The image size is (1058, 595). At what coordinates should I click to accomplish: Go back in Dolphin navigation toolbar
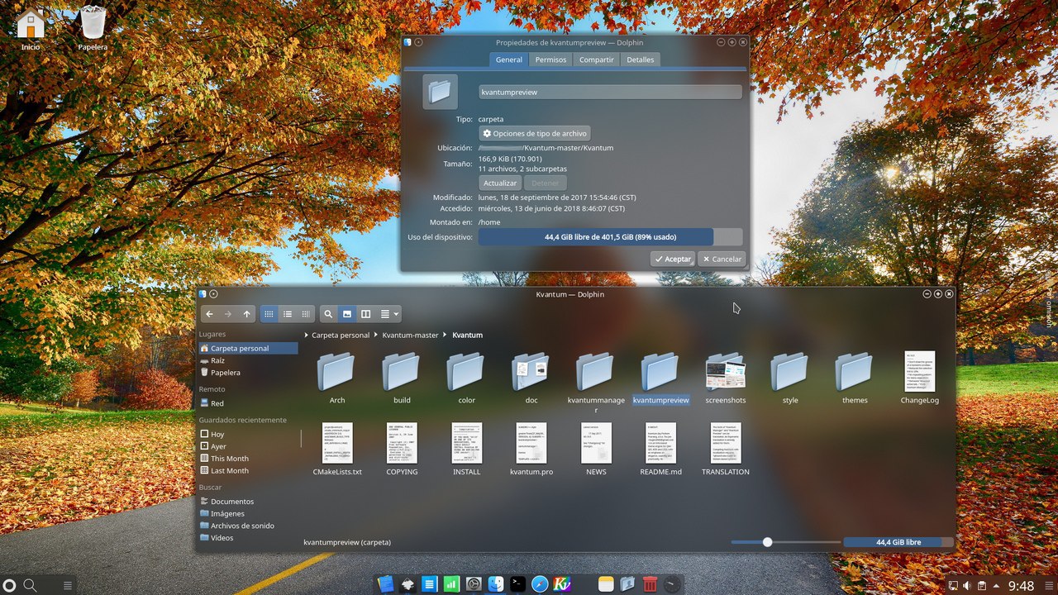209,314
